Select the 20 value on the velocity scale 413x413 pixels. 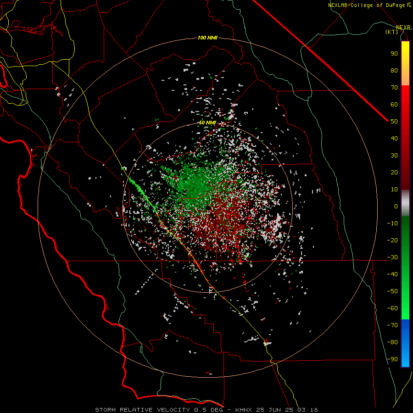[394, 172]
